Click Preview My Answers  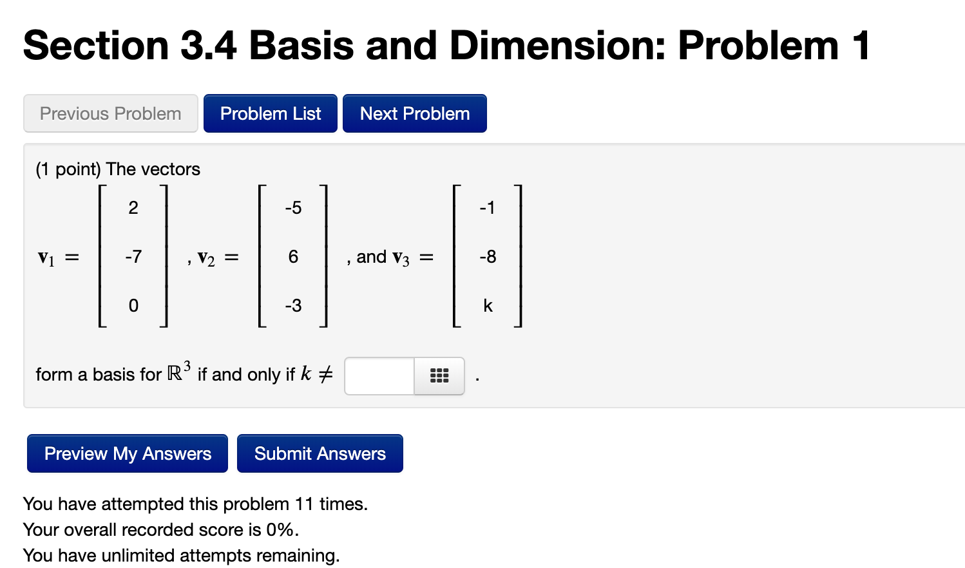click(x=127, y=453)
